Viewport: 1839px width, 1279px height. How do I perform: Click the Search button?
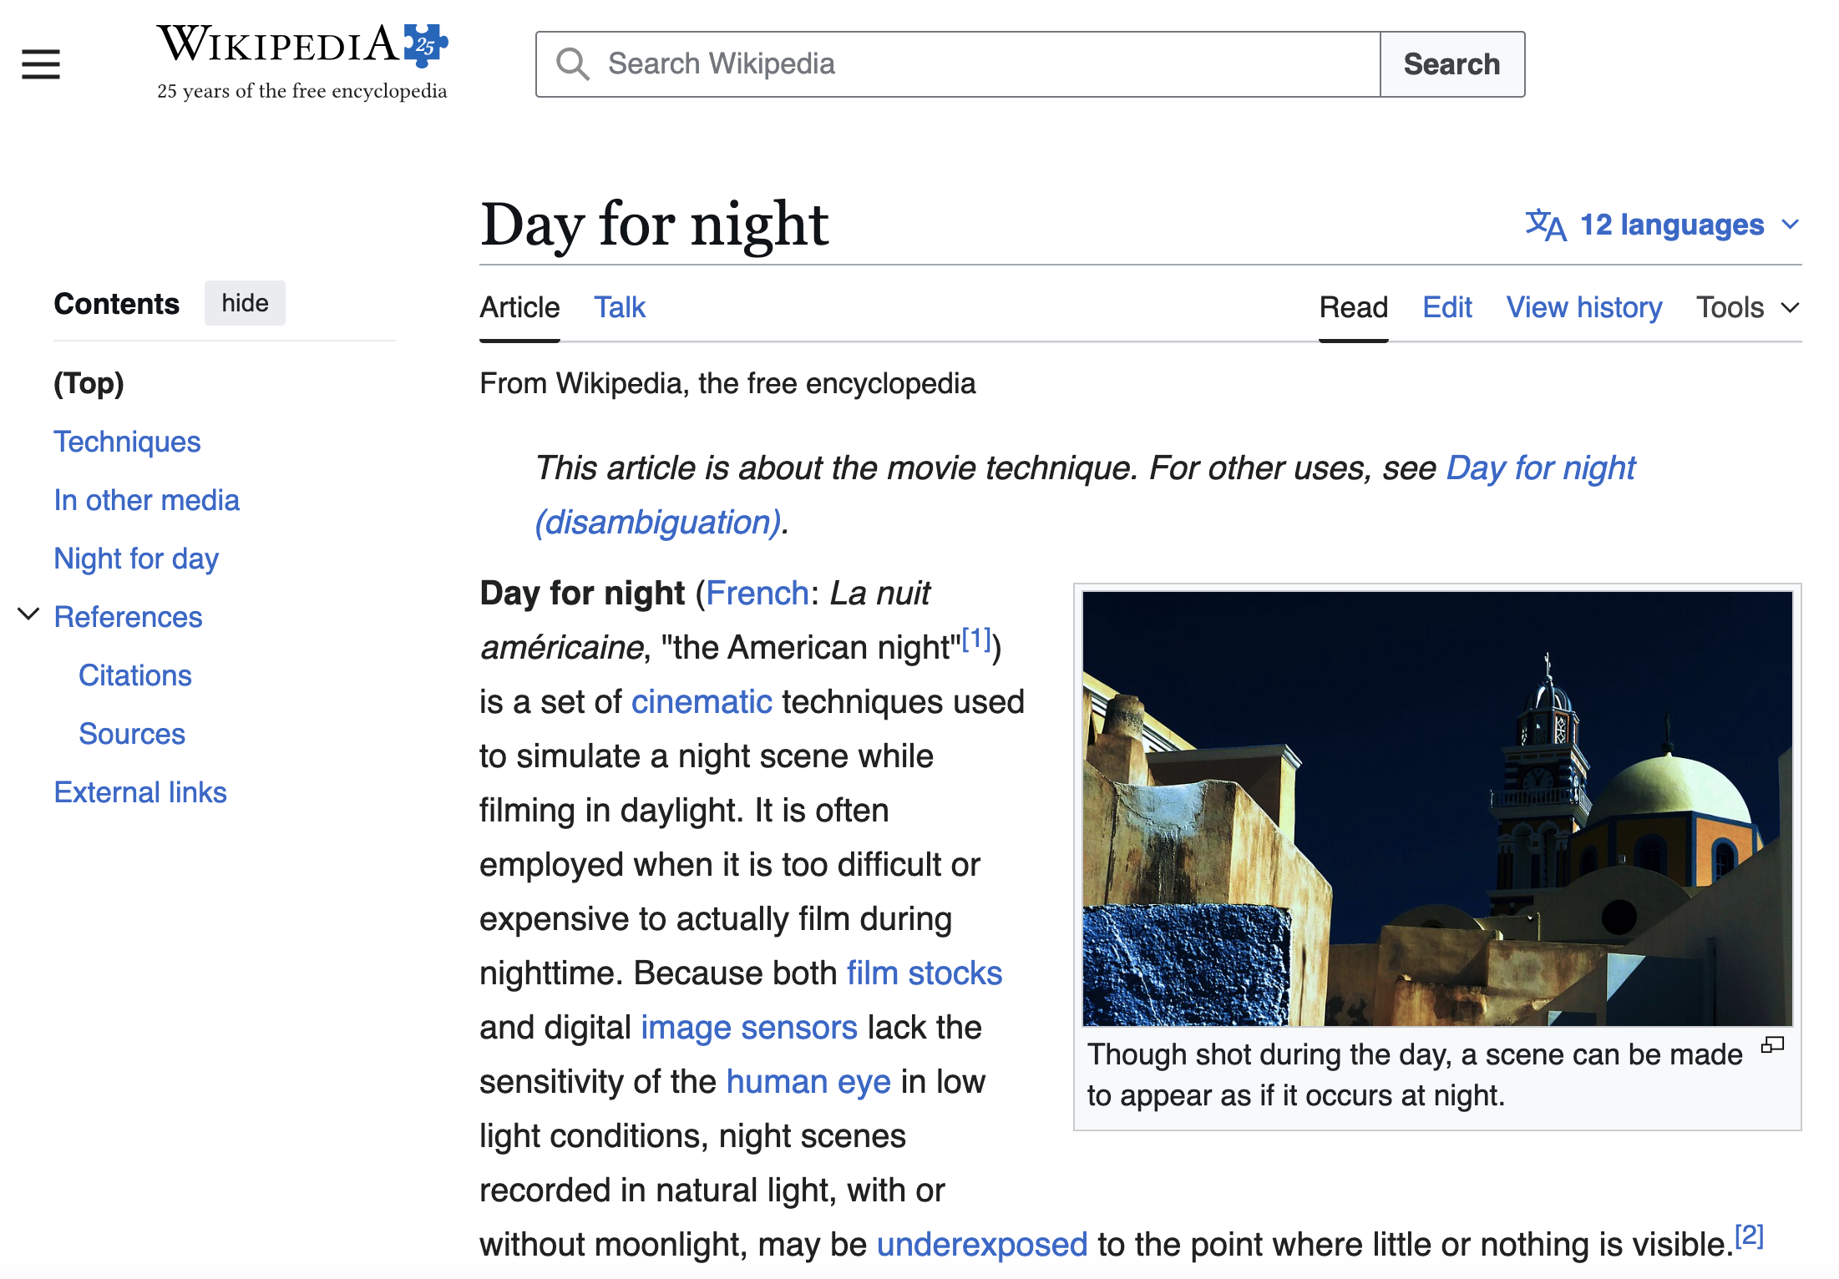point(1452,64)
